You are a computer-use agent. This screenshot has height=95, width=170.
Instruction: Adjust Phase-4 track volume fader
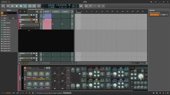pos(28,22)
